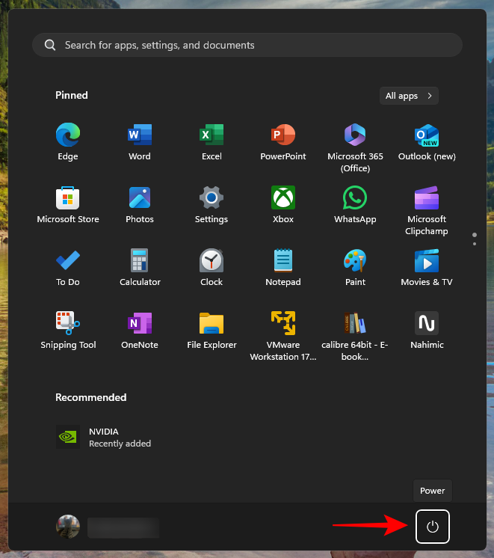Launch the Xbox app
The height and width of the screenshot is (558, 494).
click(283, 199)
